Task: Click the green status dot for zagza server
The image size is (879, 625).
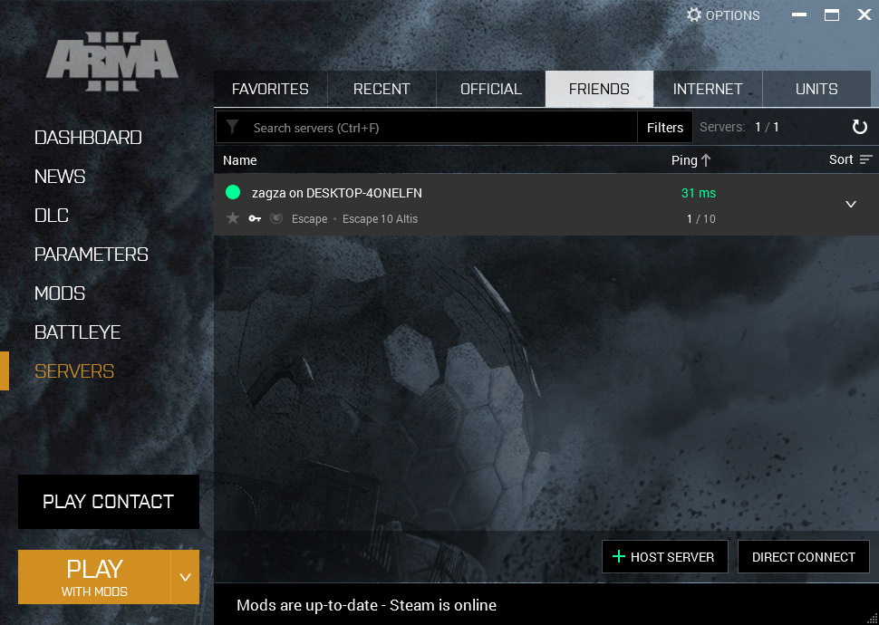Action: click(x=233, y=193)
